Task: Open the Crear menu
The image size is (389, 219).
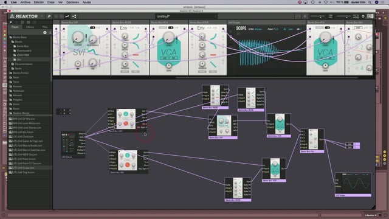Action: coord(51,2)
